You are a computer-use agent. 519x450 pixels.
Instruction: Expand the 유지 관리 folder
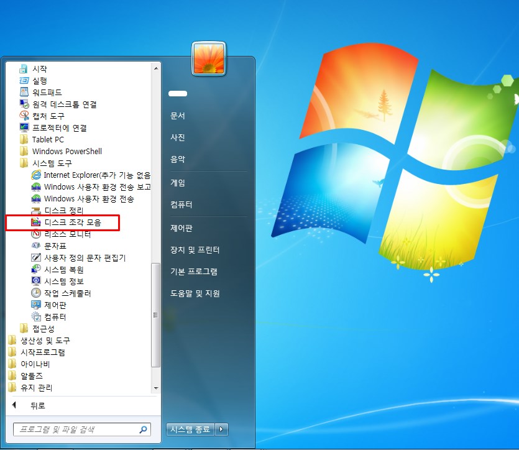pos(30,387)
